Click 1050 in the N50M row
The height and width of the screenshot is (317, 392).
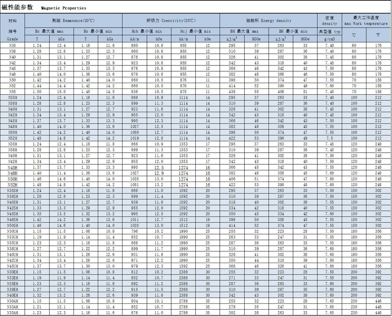[x=135, y=133]
